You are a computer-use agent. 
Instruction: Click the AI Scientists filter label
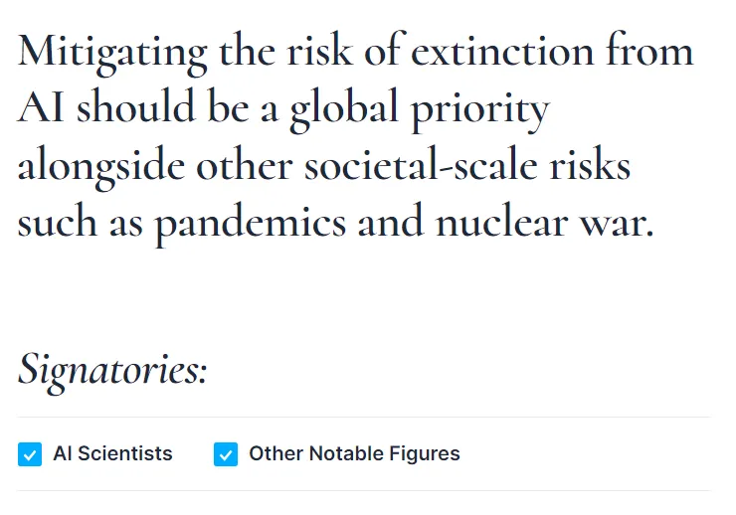(x=112, y=454)
